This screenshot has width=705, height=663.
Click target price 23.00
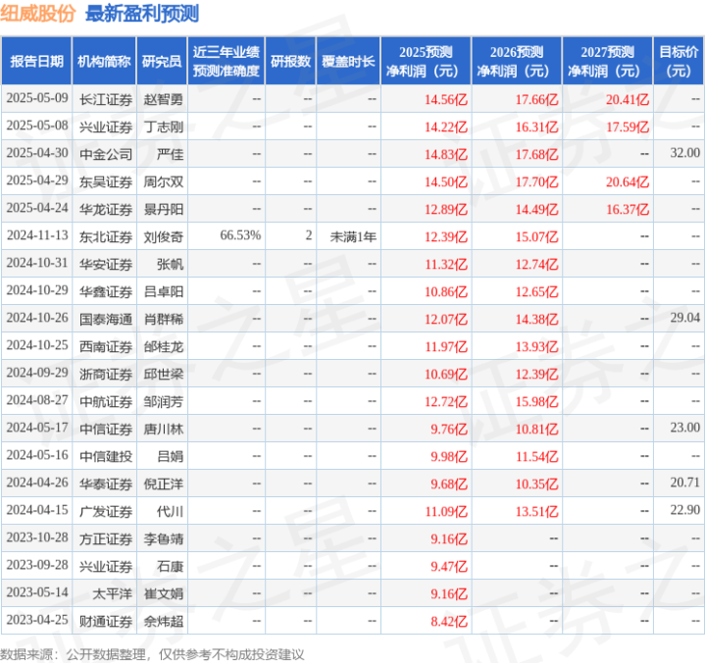pyautogui.click(x=684, y=428)
